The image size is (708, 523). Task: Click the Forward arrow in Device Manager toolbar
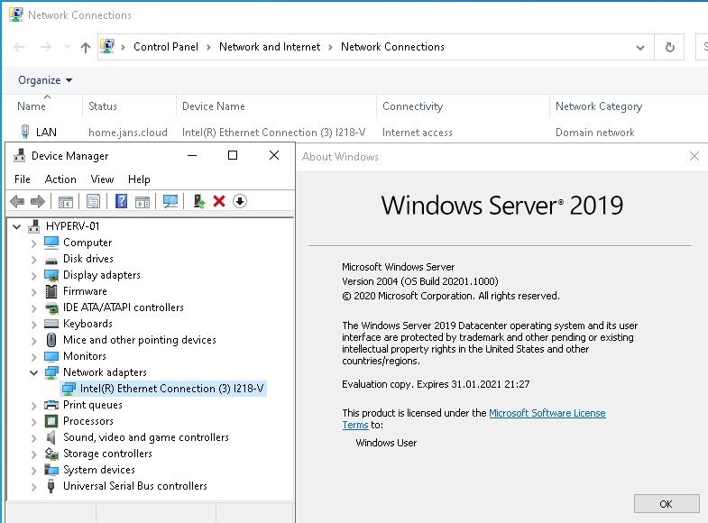tap(38, 201)
